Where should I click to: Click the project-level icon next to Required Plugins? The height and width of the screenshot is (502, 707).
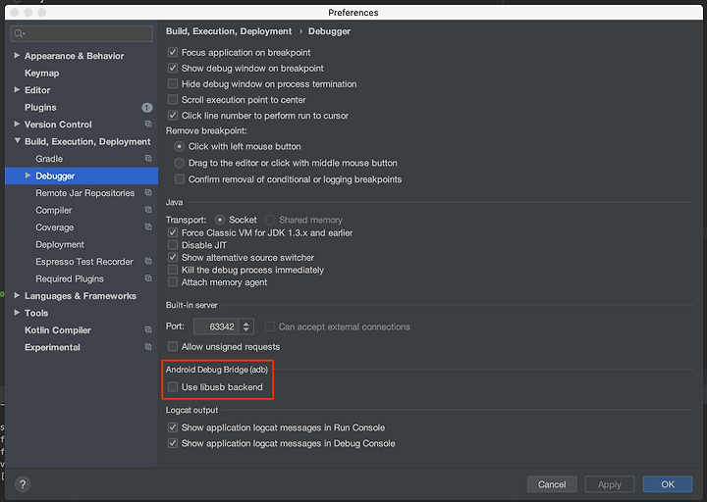click(148, 278)
